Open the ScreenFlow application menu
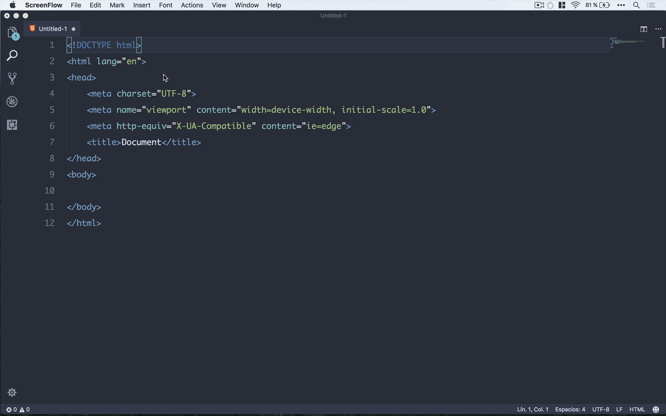 (x=43, y=5)
